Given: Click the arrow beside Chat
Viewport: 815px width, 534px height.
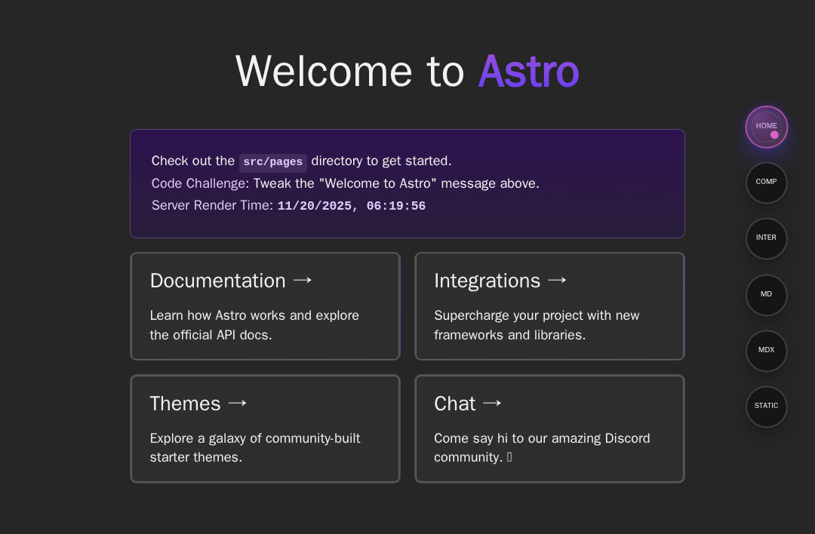Looking at the screenshot, I should (492, 404).
